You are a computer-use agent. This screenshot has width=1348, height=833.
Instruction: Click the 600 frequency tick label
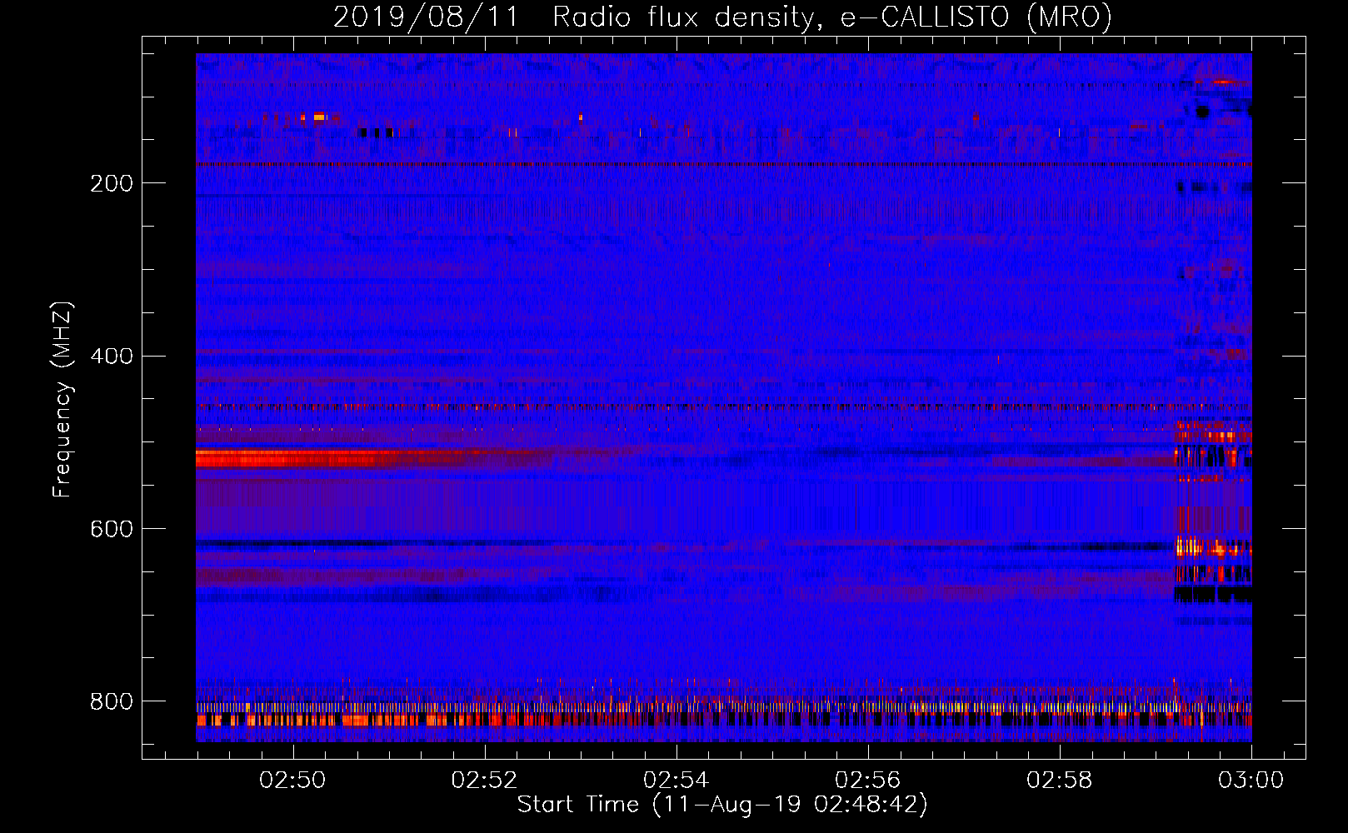pos(112,530)
